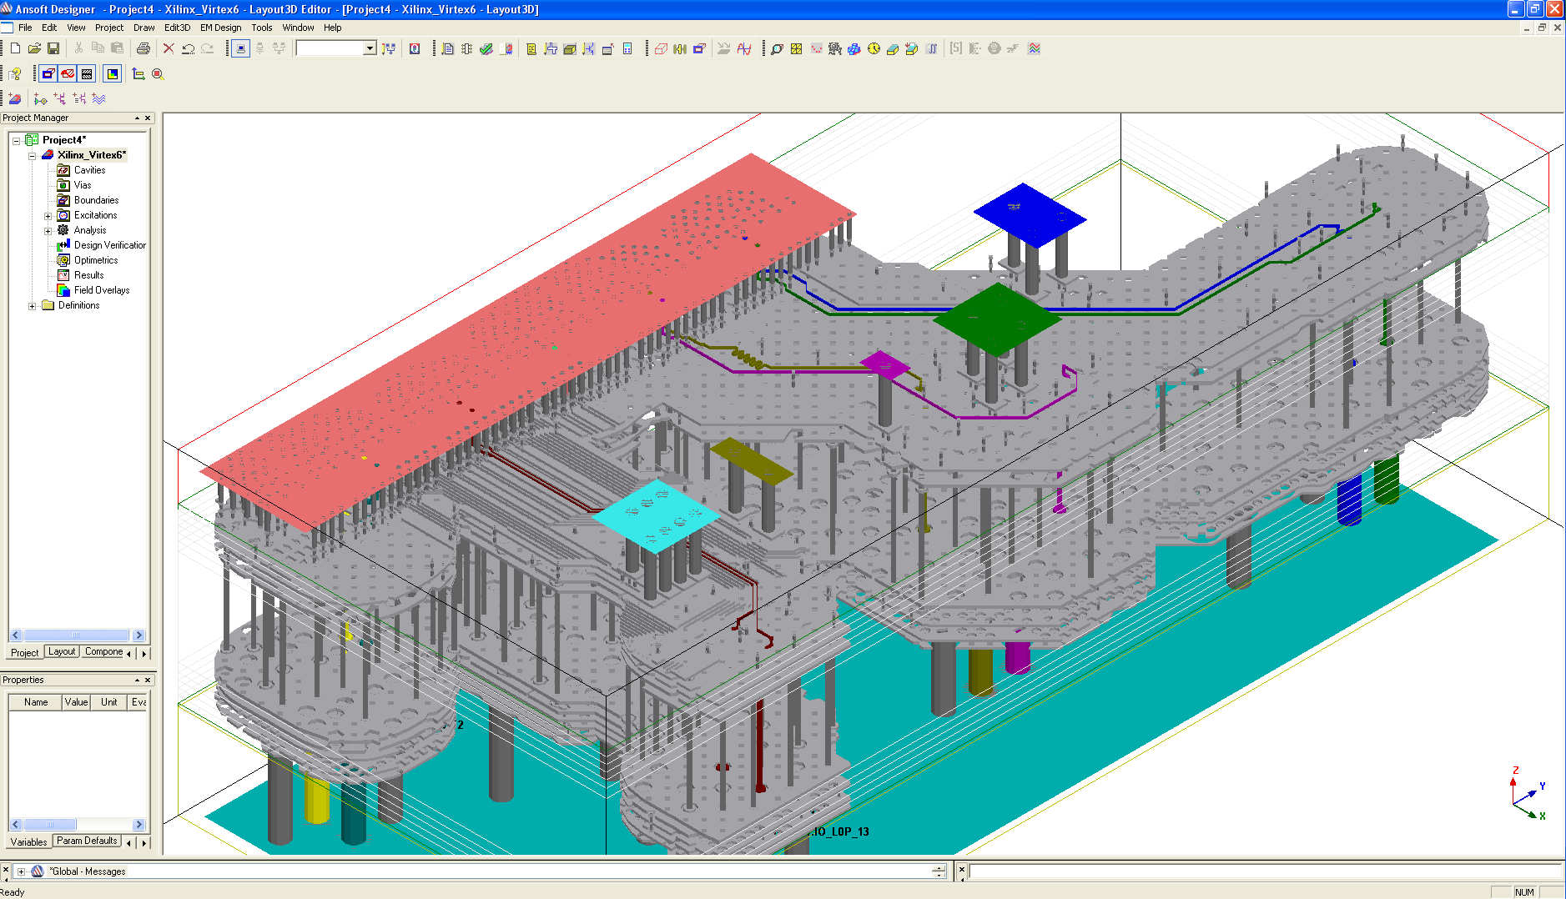The image size is (1566, 899).
Task: Click the Properties panel horizontal scrollbar thumb
Action: [49, 825]
